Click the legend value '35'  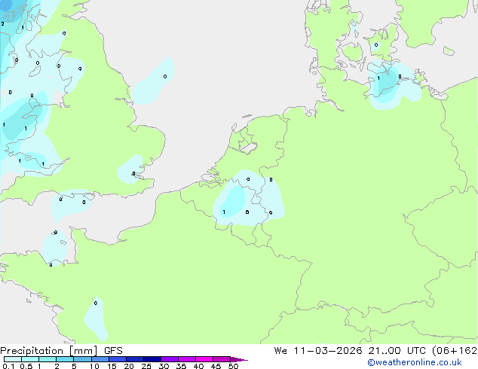[x=181, y=366]
